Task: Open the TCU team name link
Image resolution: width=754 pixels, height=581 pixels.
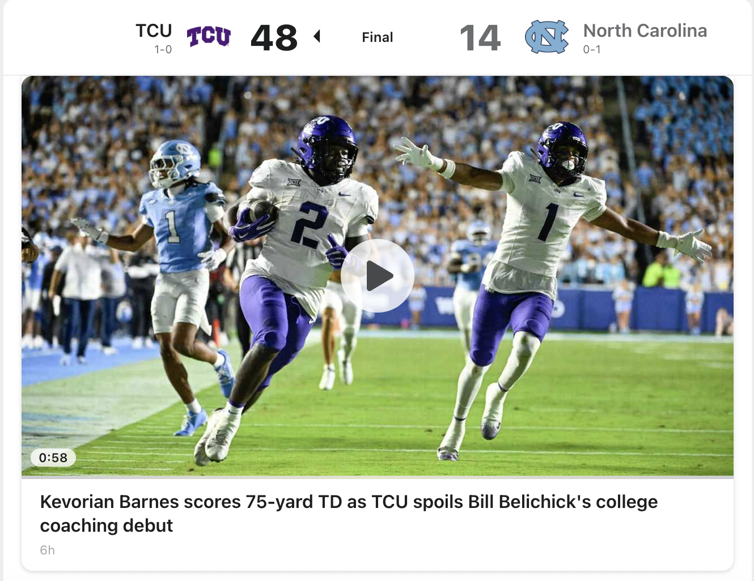Action: [x=154, y=31]
